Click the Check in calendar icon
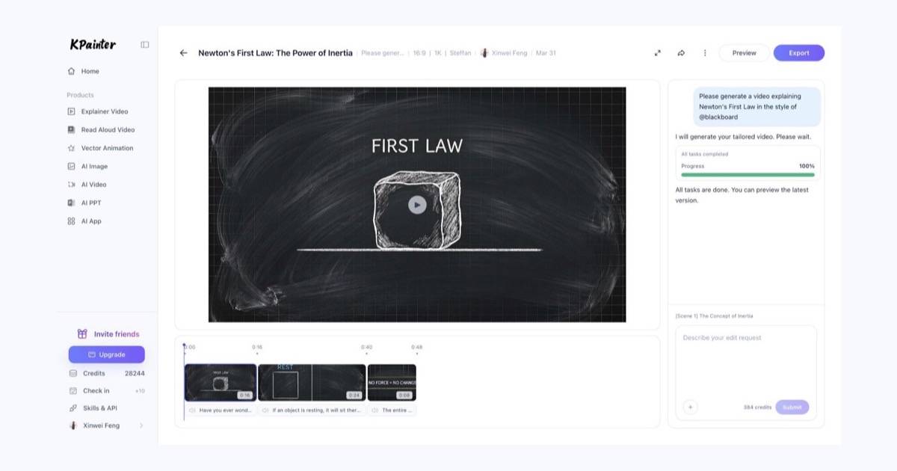The image size is (897, 471). click(x=73, y=390)
